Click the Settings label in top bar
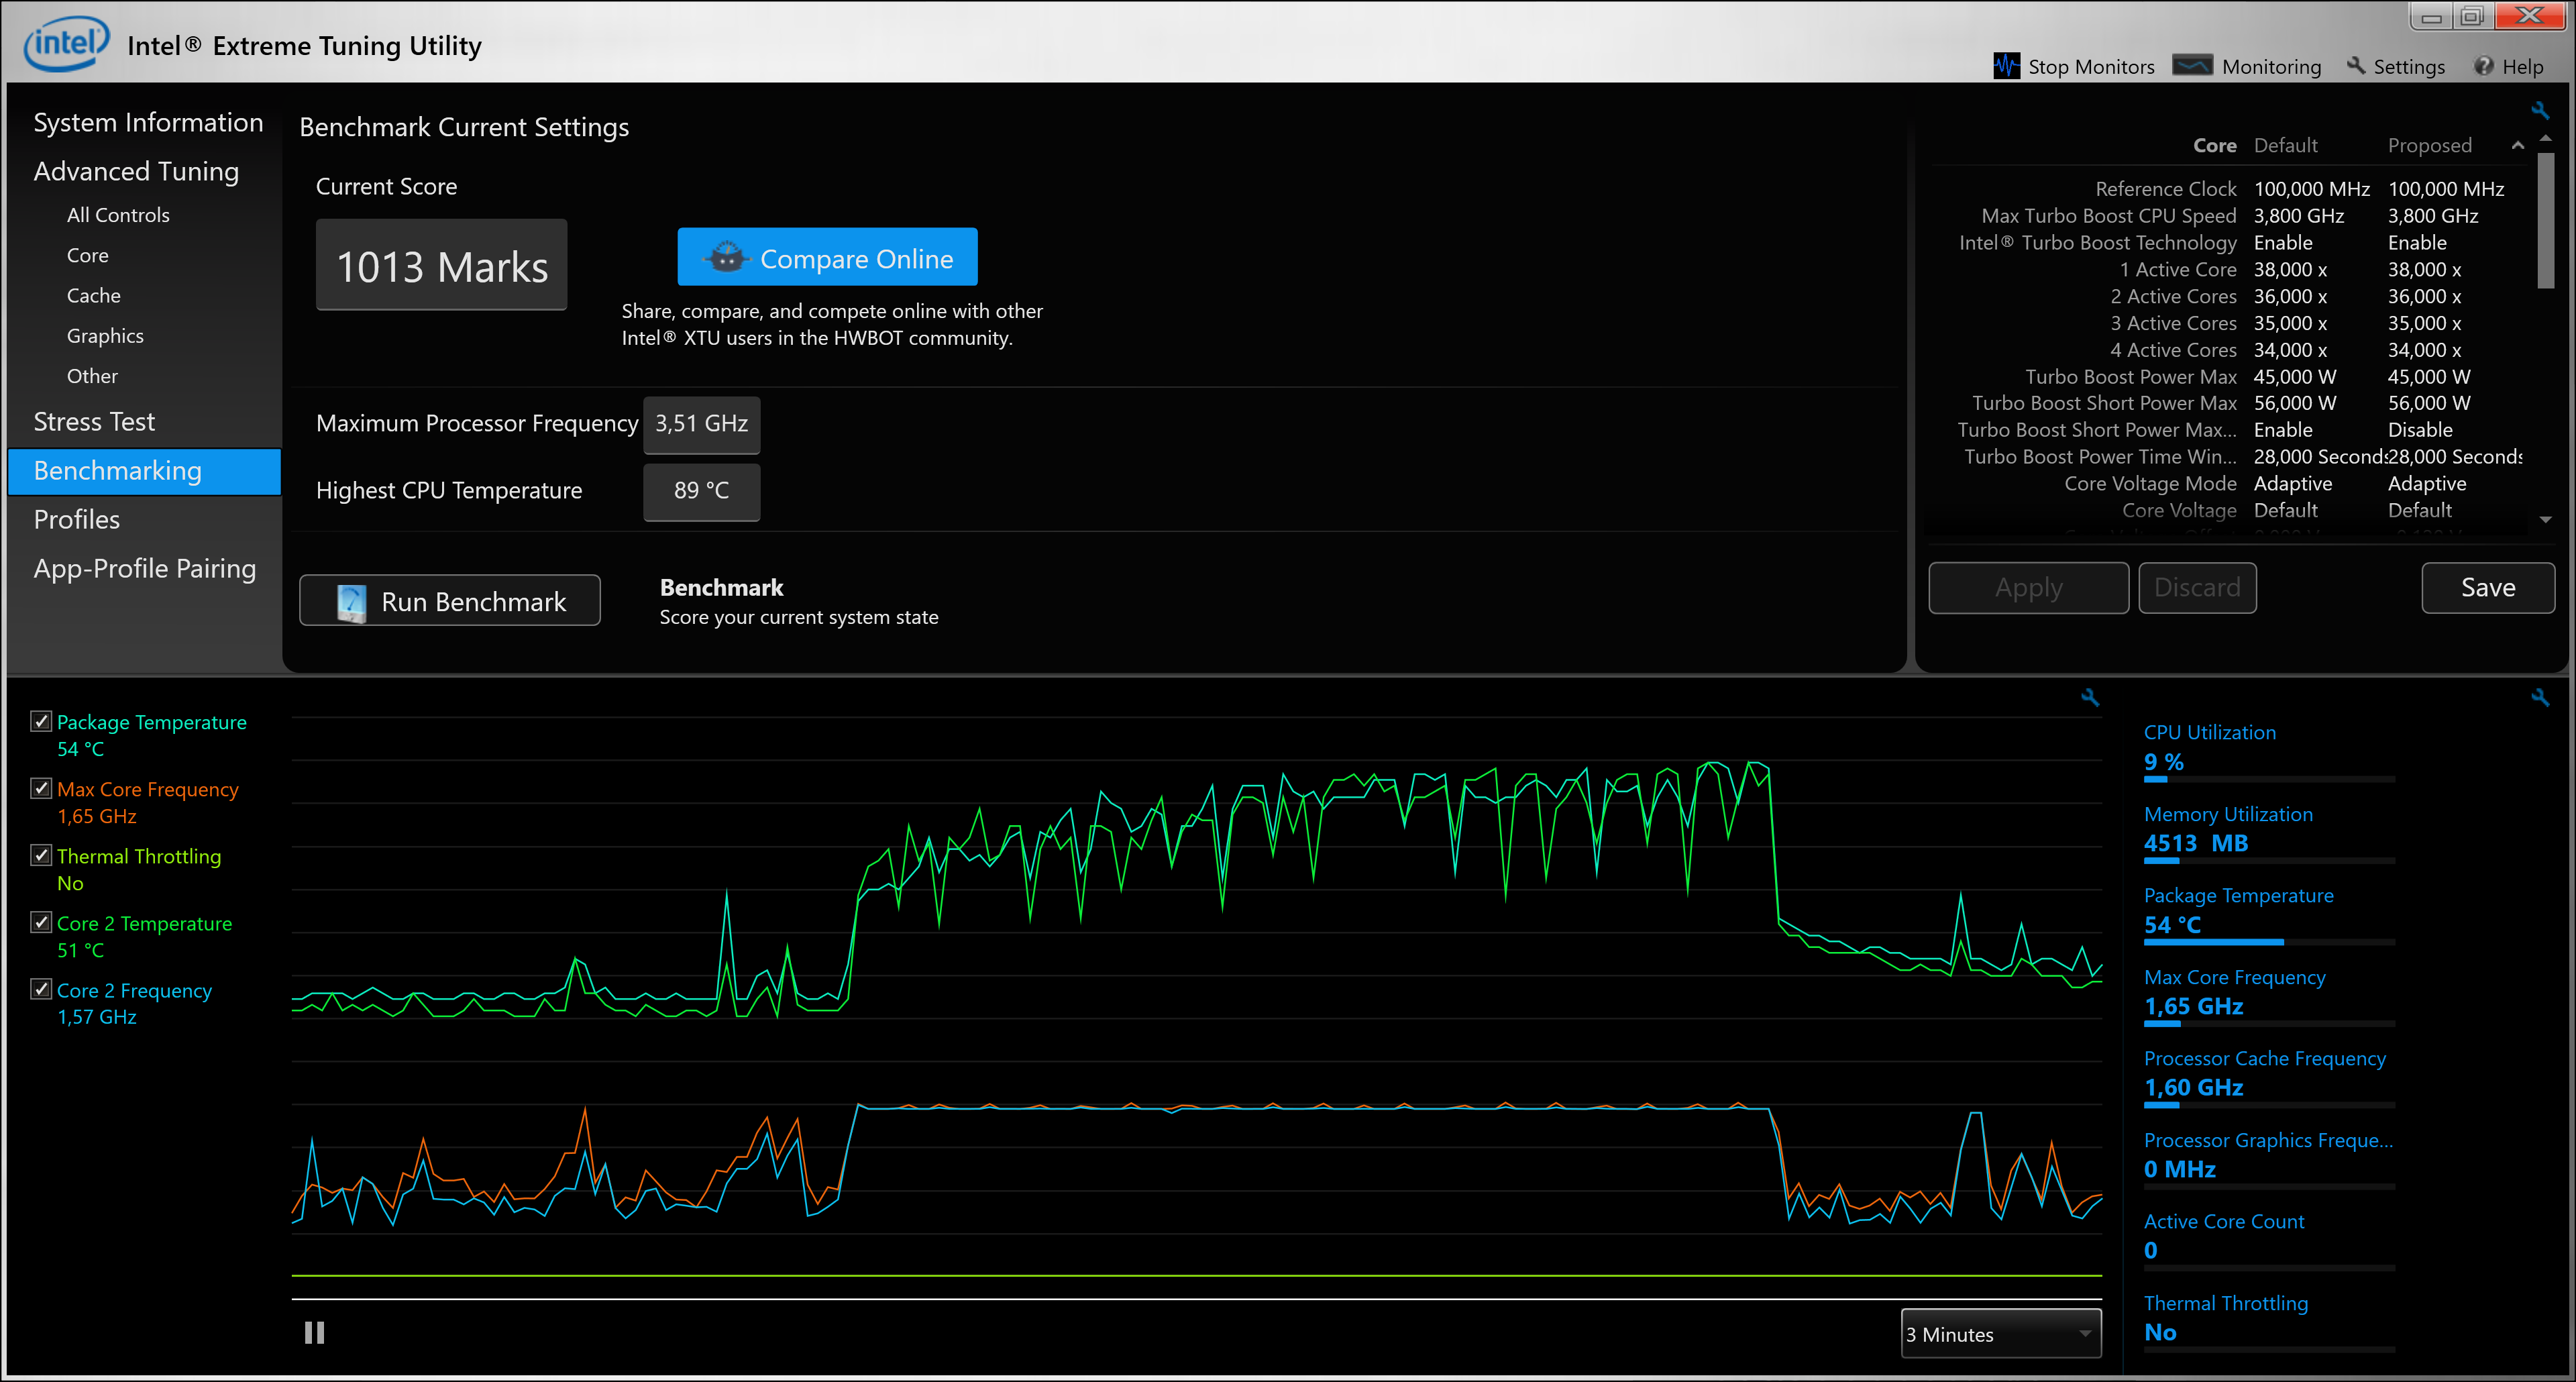2576x1382 pixels. (2409, 67)
